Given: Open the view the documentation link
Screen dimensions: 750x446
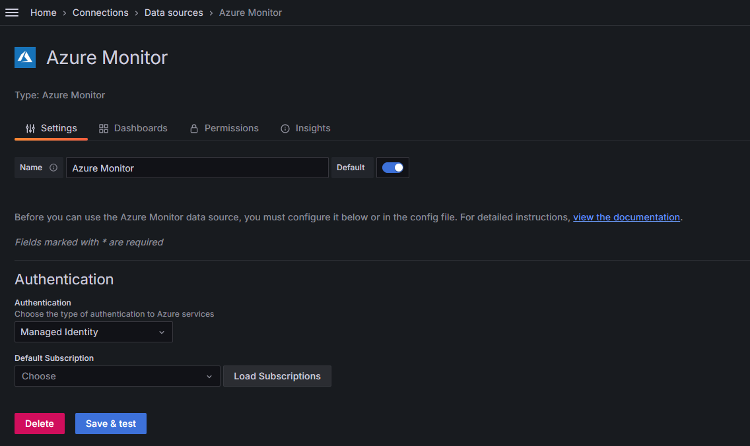Looking at the screenshot, I should click(x=627, y=217).
